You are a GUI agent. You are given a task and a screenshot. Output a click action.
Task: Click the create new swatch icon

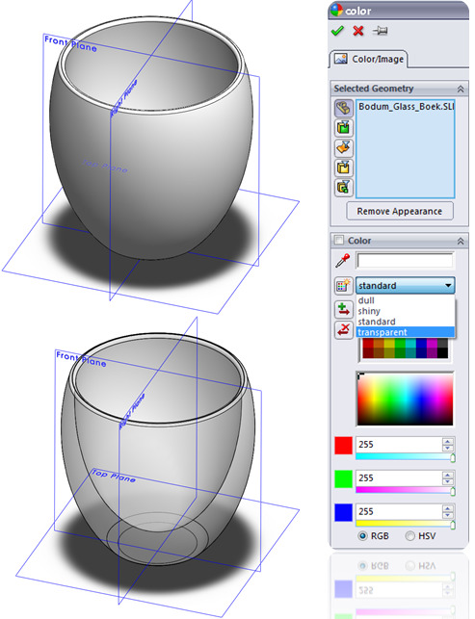[343, 285]
